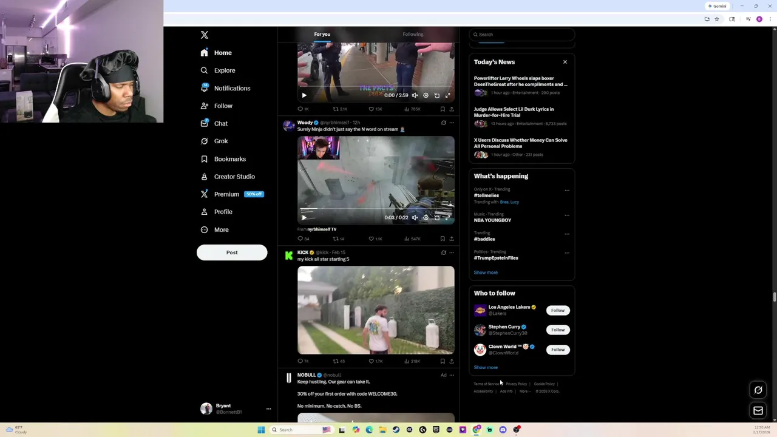Open Chat in the sidebar
Viewport: 777px width, 437px height.
[x=214, y=123]
